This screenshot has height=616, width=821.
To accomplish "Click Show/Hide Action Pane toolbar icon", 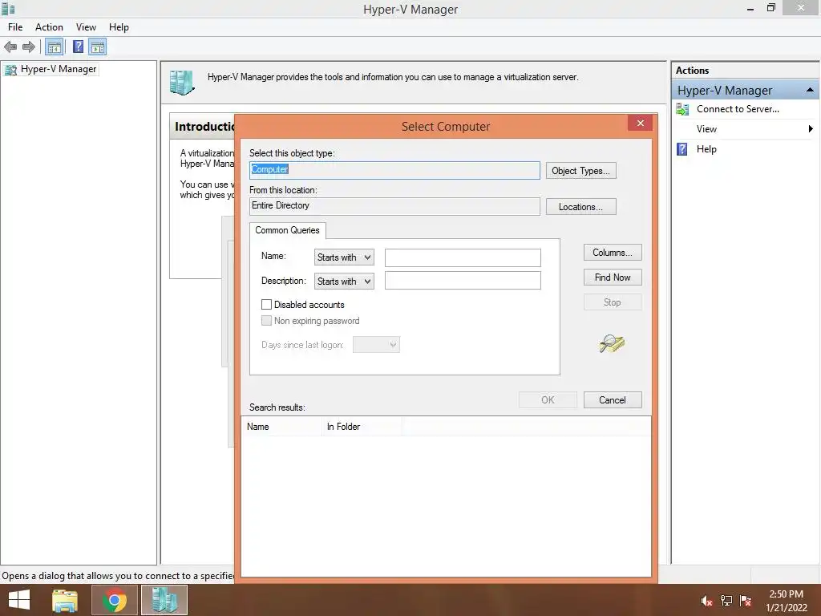I will point(97,47).
